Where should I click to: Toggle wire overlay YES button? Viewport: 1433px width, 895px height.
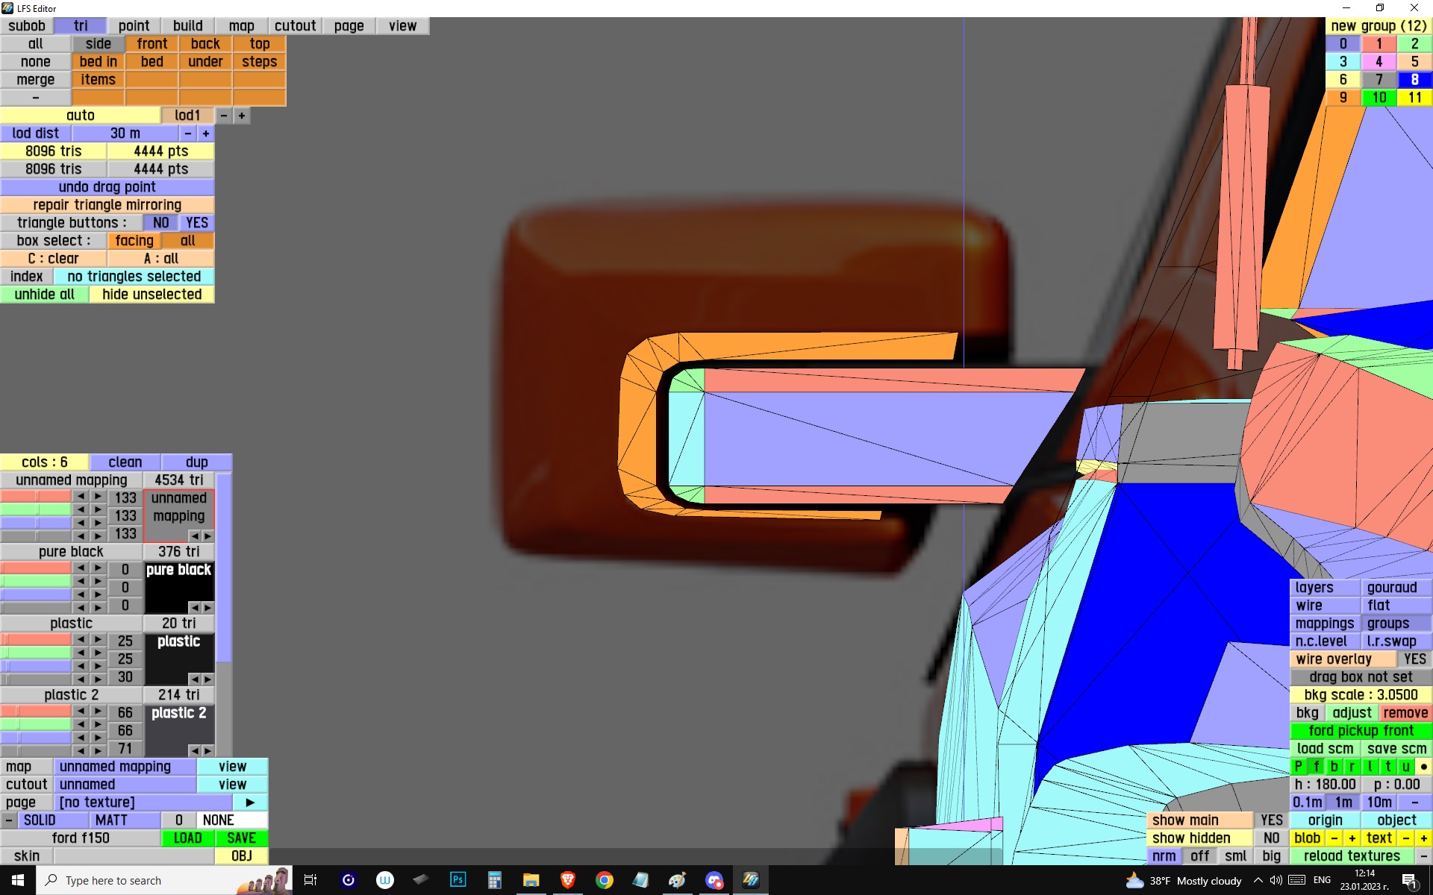point(1414,659)
